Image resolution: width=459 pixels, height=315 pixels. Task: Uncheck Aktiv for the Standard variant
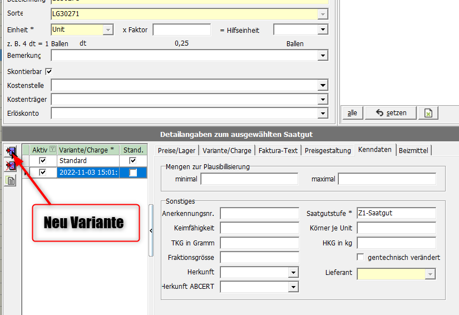[x=42, y=161]
